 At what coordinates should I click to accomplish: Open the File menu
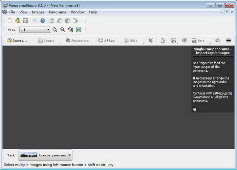coord(12,12)
